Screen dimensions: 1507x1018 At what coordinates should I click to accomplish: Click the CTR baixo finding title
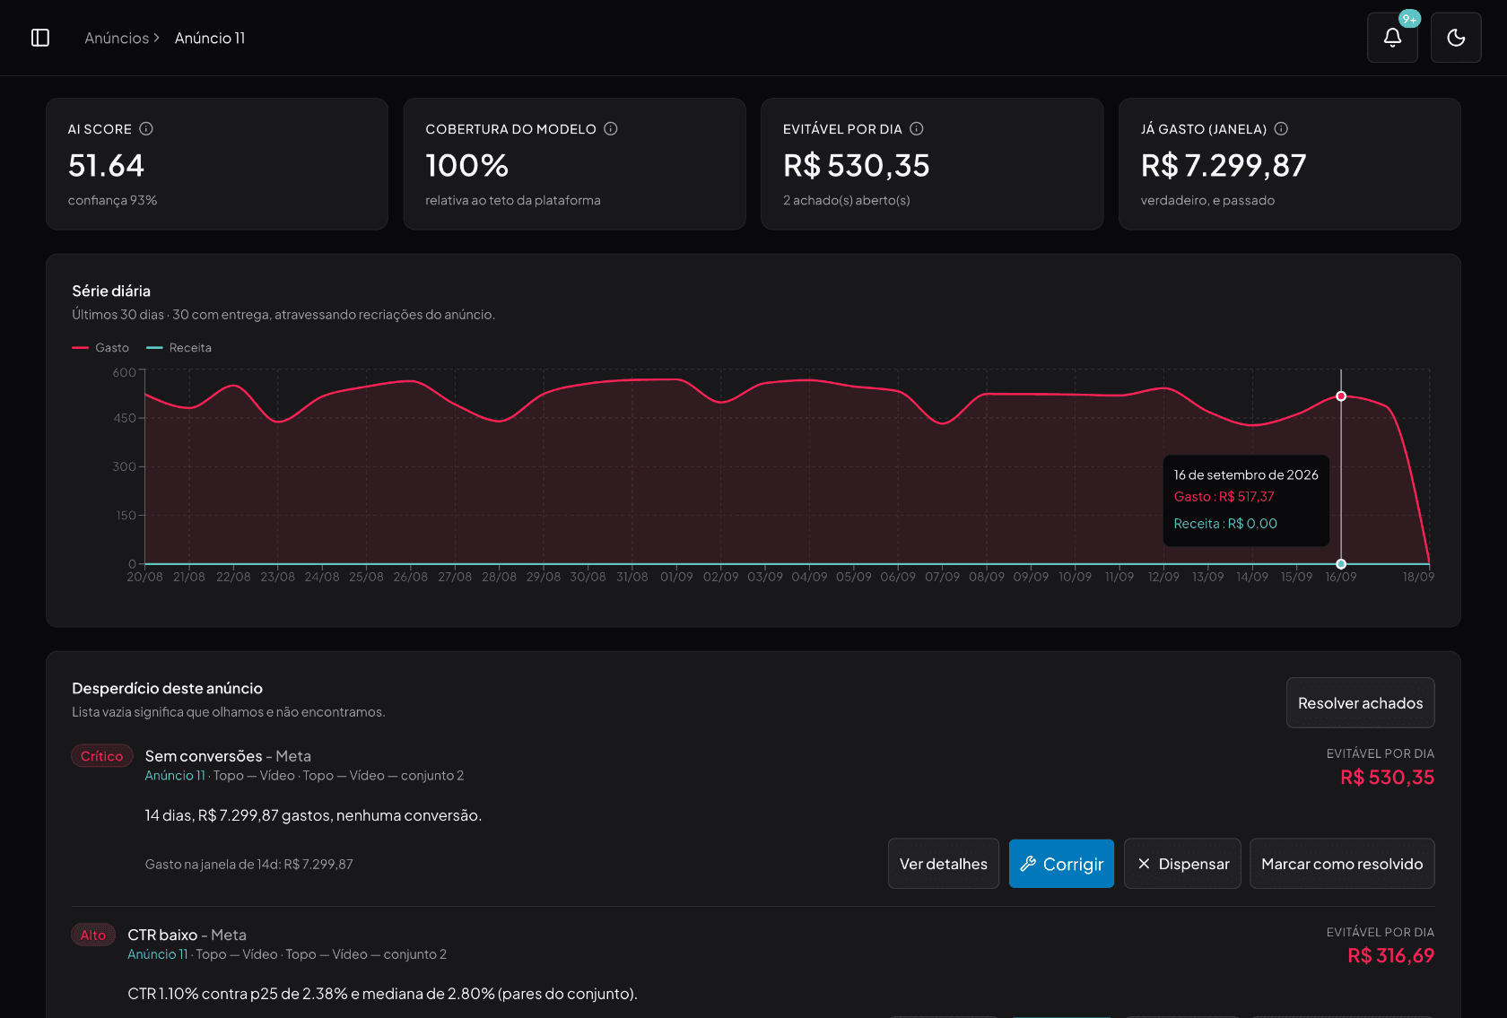[x=162, y=935]
